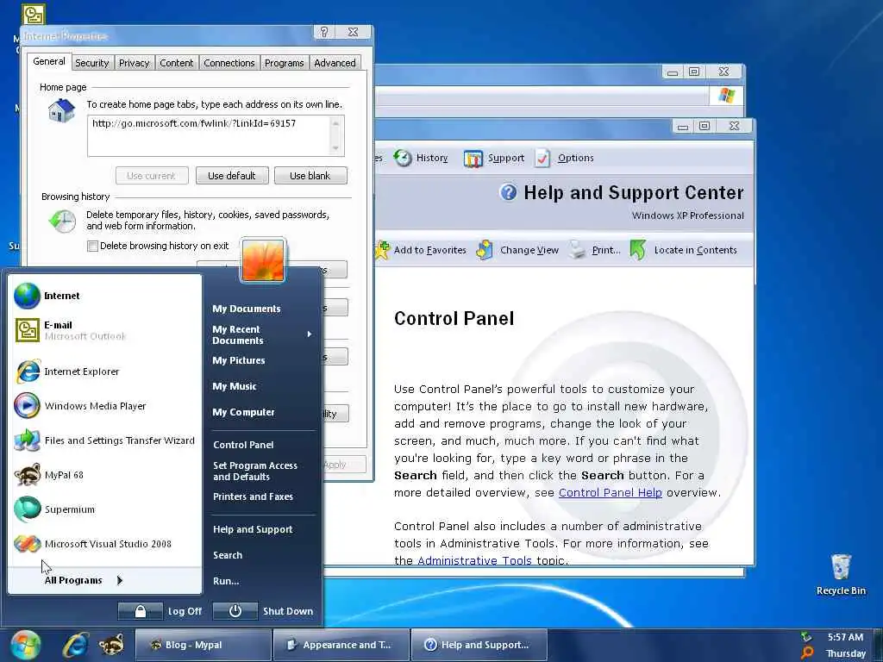Open Control Panel from Start menu

[x=243, y=445]
